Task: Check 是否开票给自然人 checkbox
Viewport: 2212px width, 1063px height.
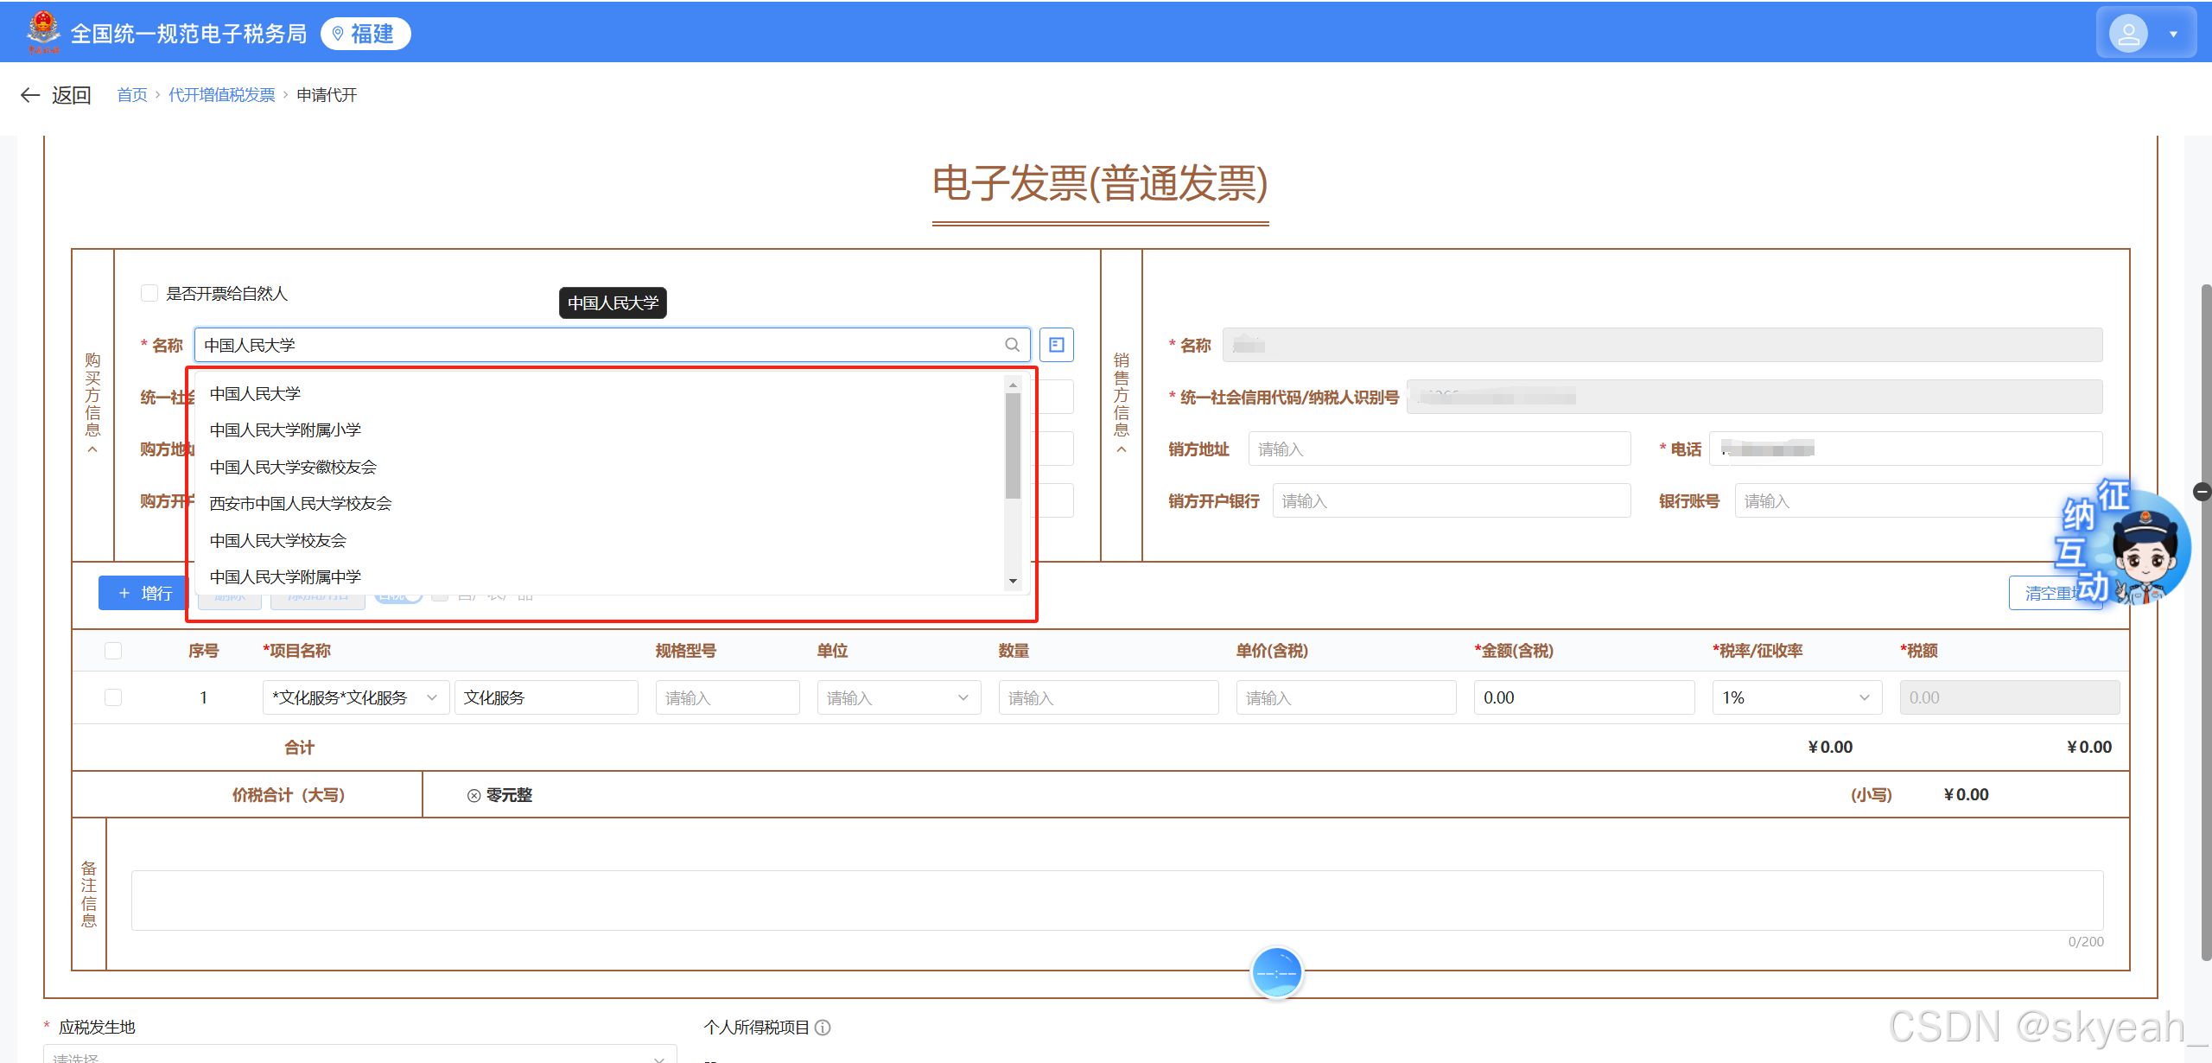Action: tap(149, 294)
